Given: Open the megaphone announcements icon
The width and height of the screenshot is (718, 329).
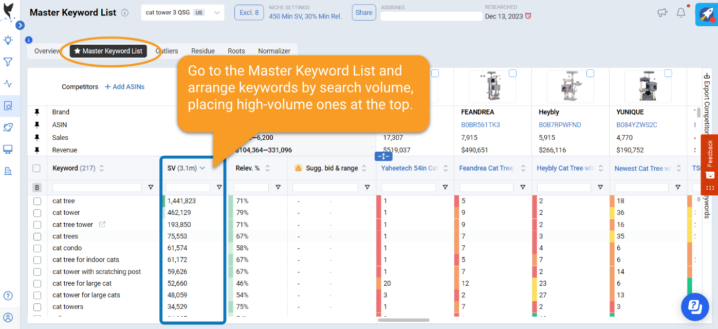Looking at the screenshot, I should click(x=662, y=13).
